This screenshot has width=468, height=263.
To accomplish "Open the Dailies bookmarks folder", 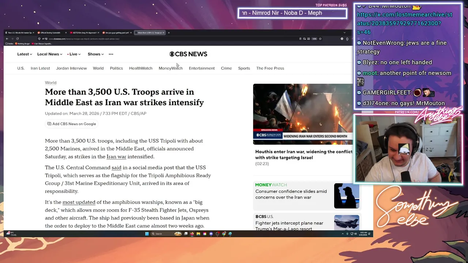I will point(10,44).
